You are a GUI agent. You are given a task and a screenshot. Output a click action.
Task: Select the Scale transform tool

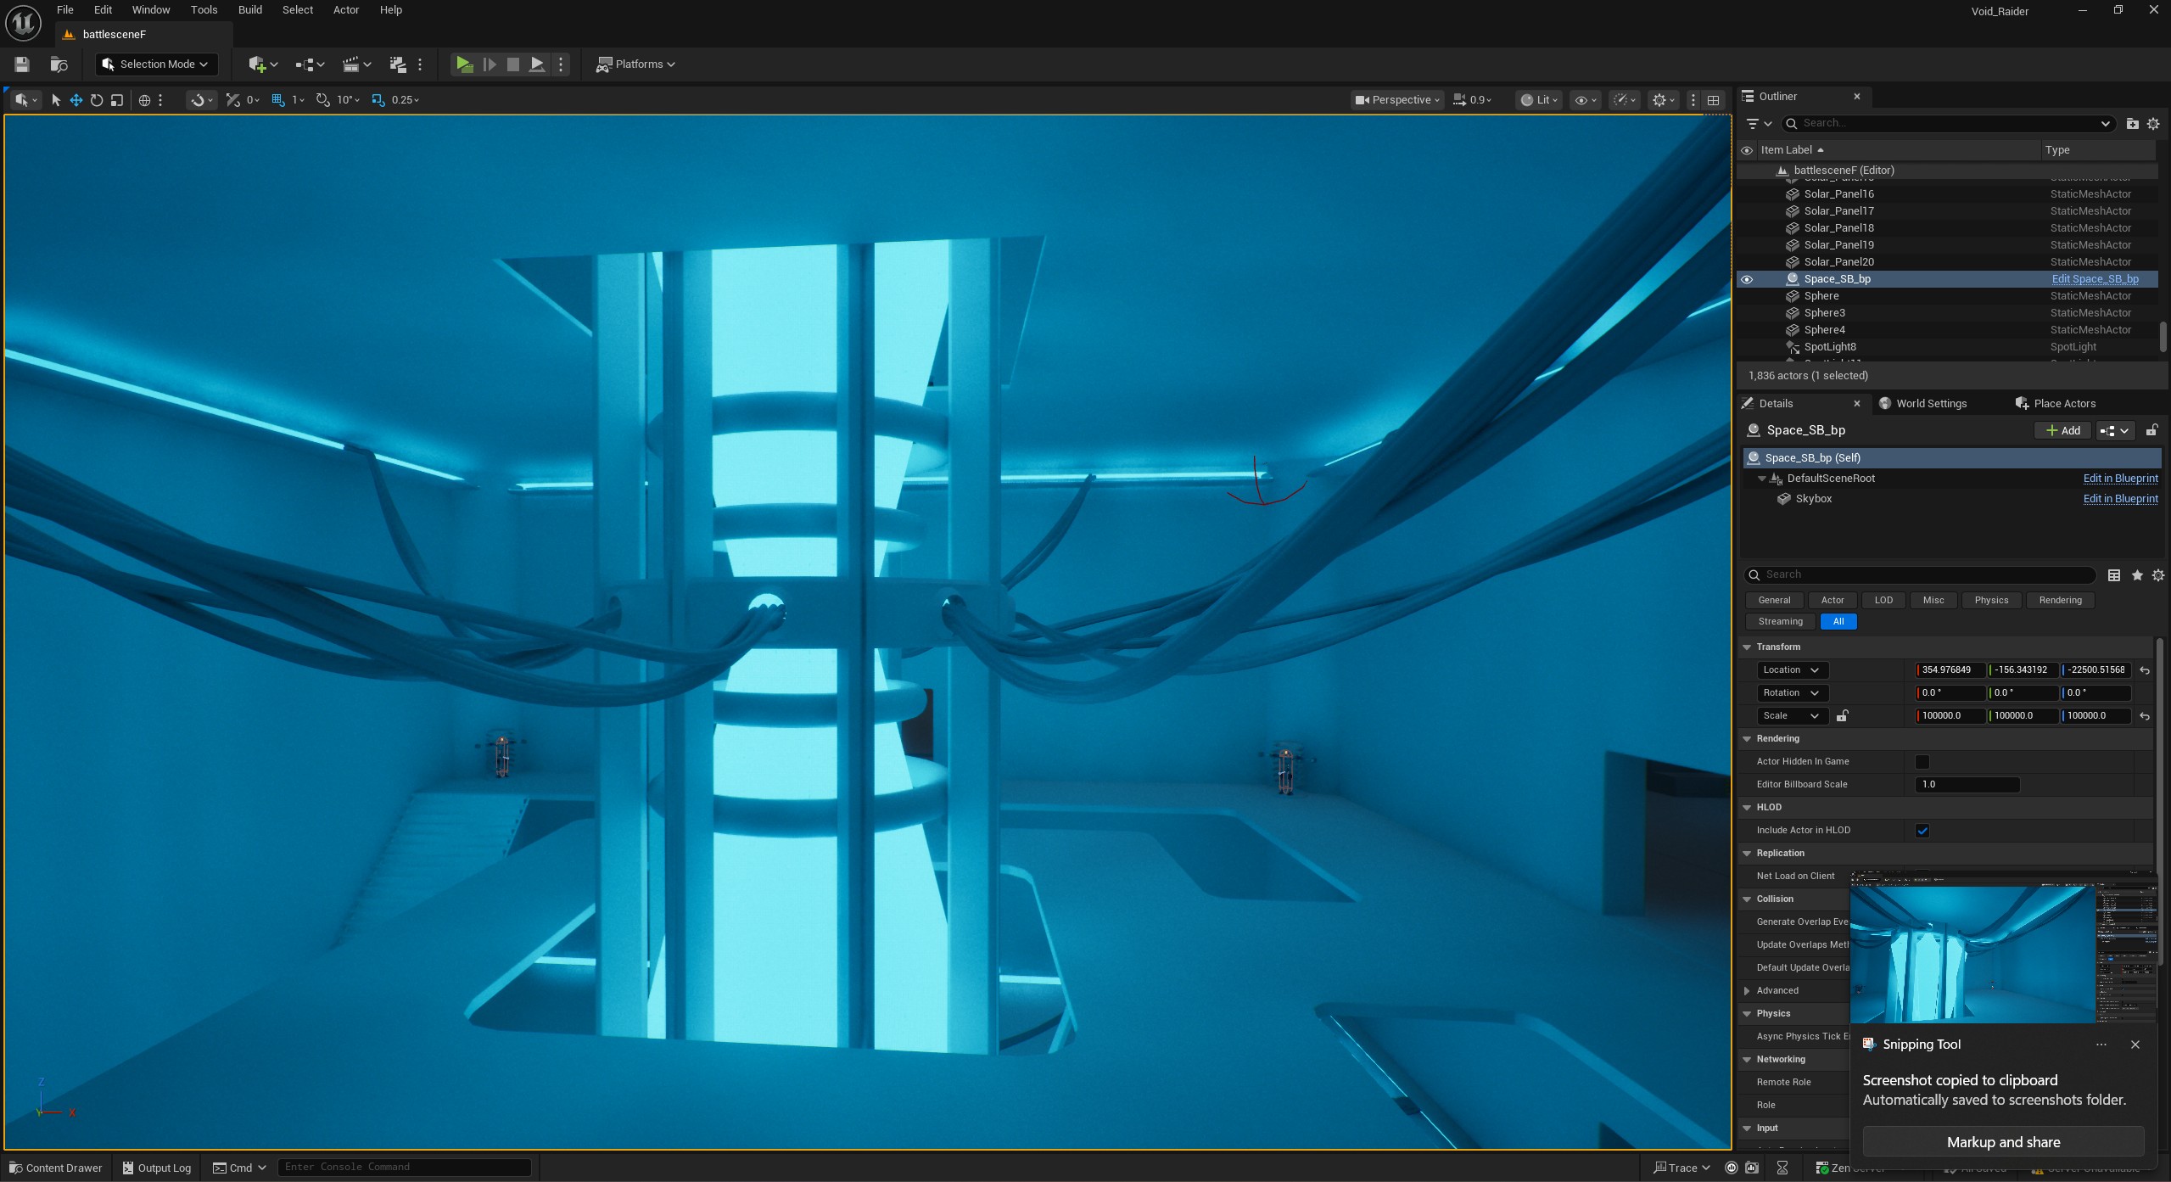click(x=117, y=100)
